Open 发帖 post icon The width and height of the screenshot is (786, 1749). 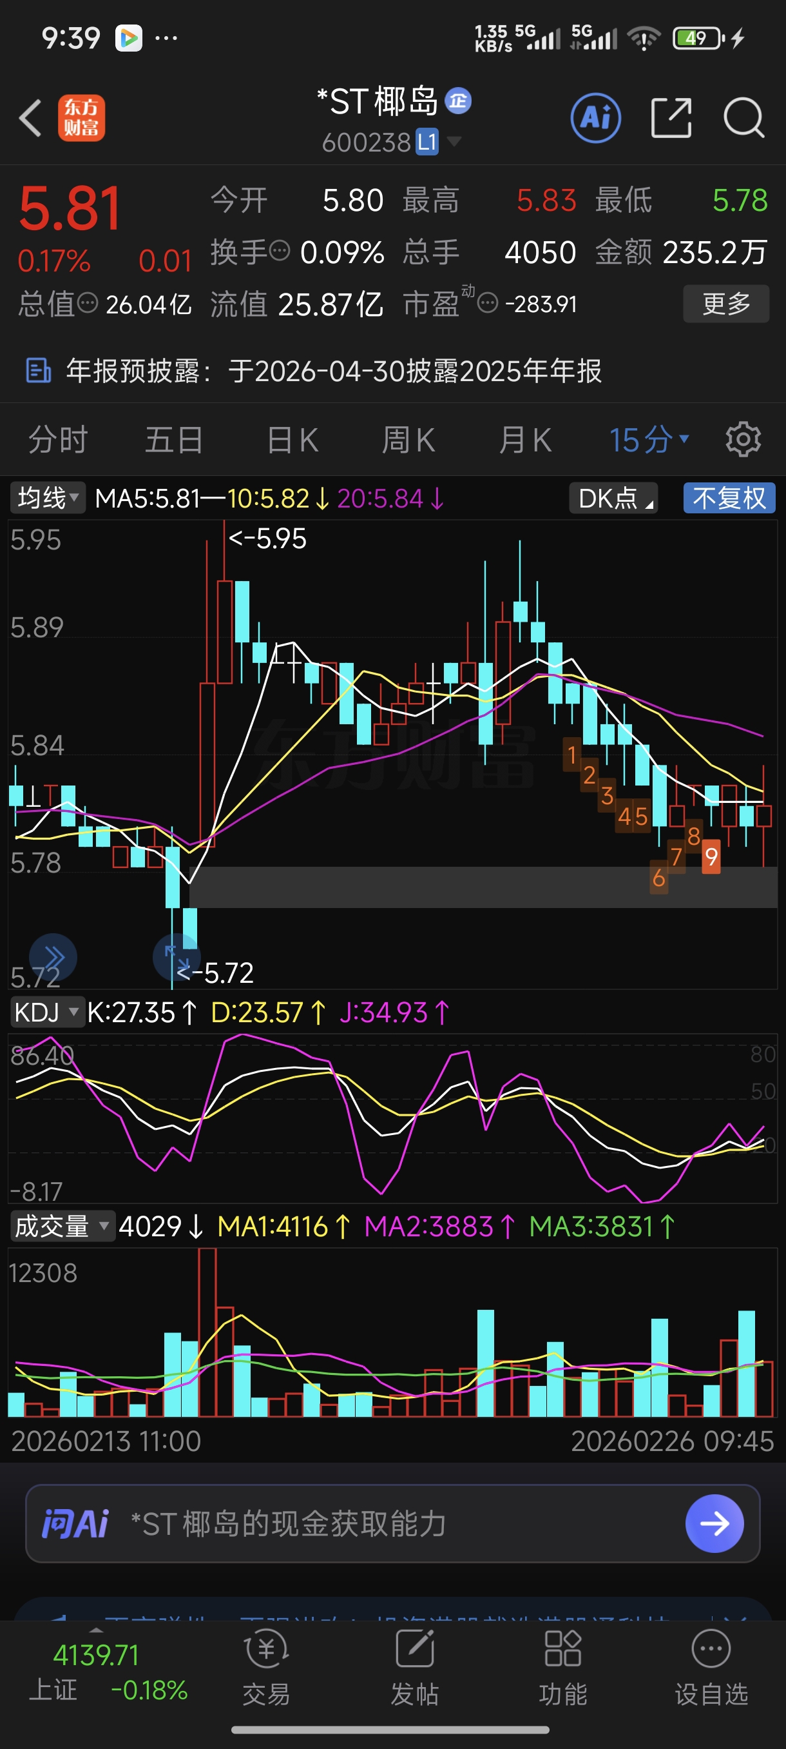point(414,1668)
